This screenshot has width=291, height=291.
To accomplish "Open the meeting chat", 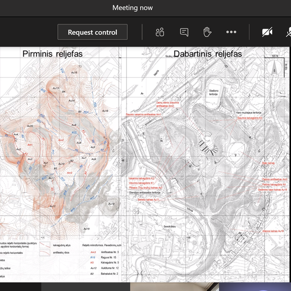I will pyautogui.click(x=184, y=32).
